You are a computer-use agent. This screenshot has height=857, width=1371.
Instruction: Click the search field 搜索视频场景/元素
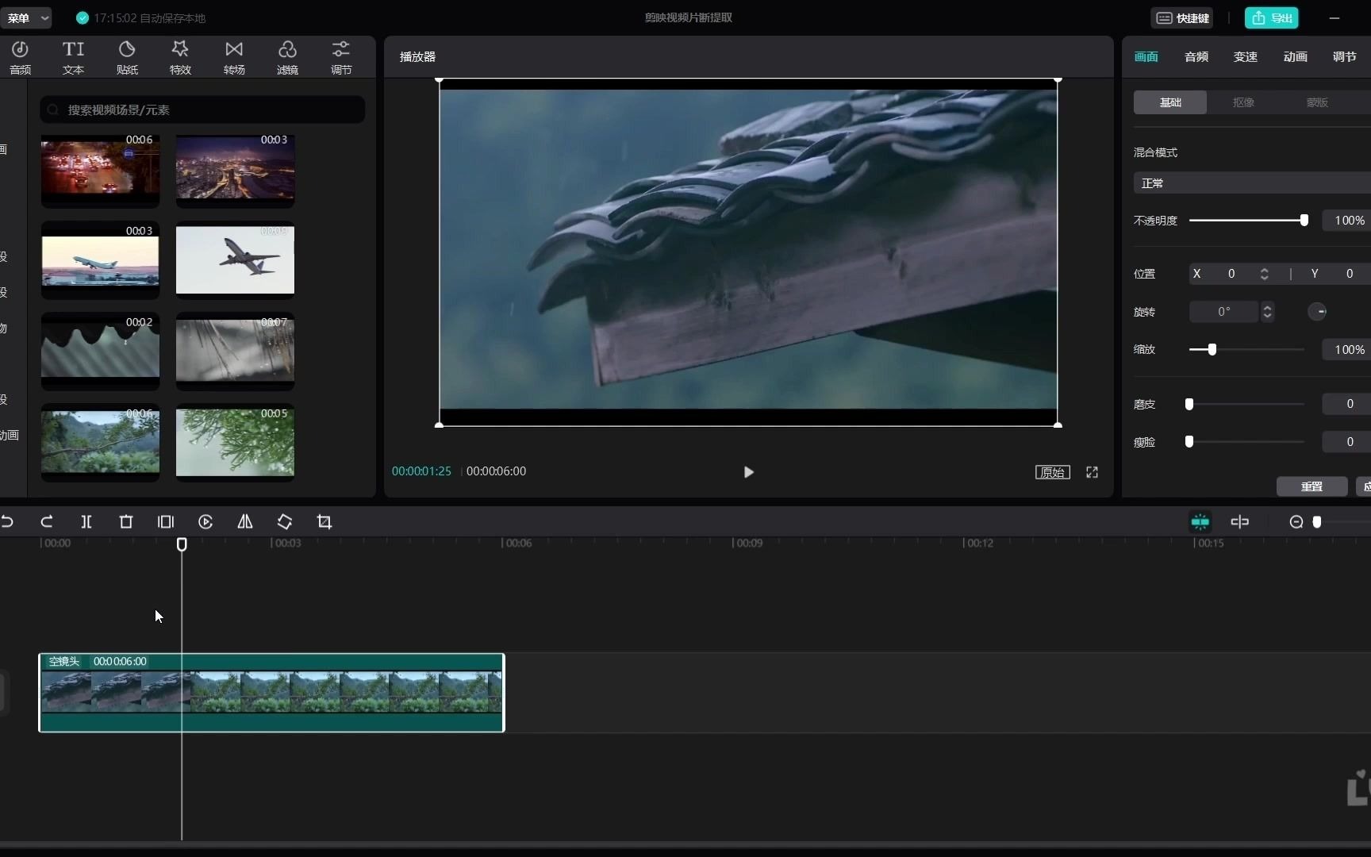coord(202,110)
